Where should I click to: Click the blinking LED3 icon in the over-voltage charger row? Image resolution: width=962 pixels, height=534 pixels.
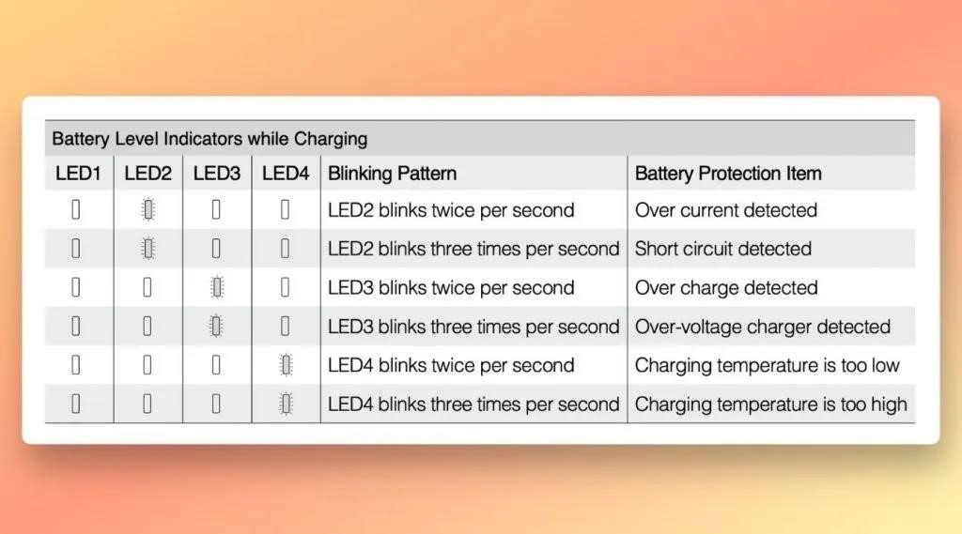point(216,327)
